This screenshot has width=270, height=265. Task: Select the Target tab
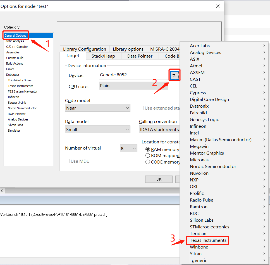coord(73,56)
